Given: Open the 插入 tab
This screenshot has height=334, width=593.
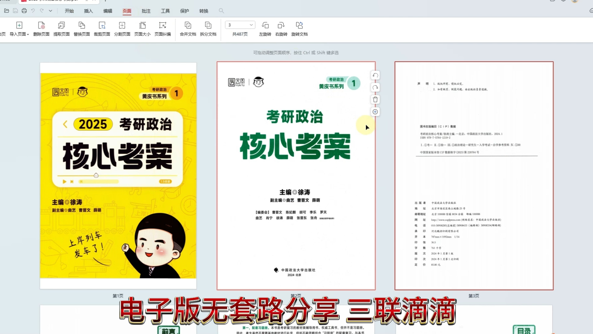Looking at the screenshot, I should pyautogui.click(x=88, y=11).
